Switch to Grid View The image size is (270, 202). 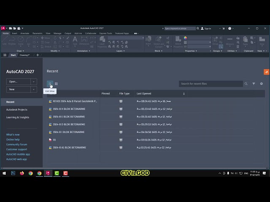pyautogui.click(x=56, y=84)
